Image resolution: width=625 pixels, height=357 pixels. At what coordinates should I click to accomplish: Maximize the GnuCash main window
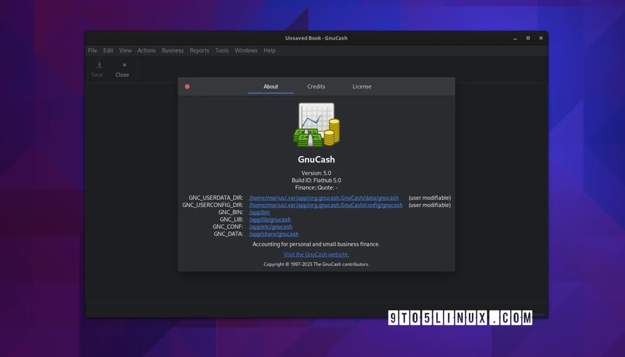(x=528, y=38)
